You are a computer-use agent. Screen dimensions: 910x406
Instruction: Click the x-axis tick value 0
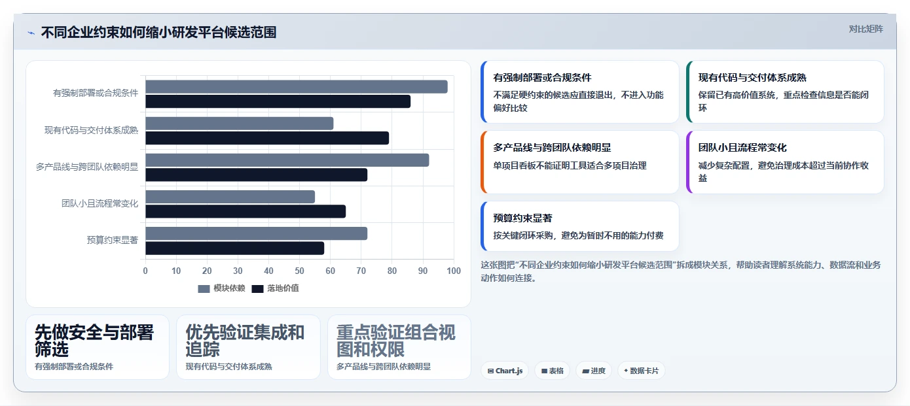coord(145,271)
